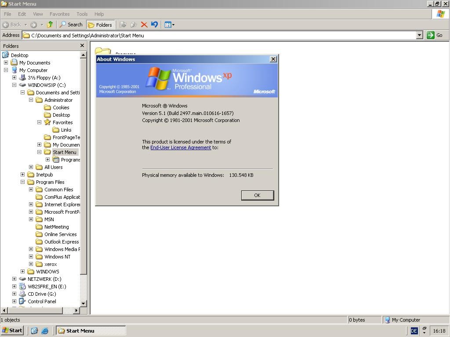This screenshot has height=337, width=450.
Task: Click the folder tree scroll up arrow
Action: pos(83,55)
